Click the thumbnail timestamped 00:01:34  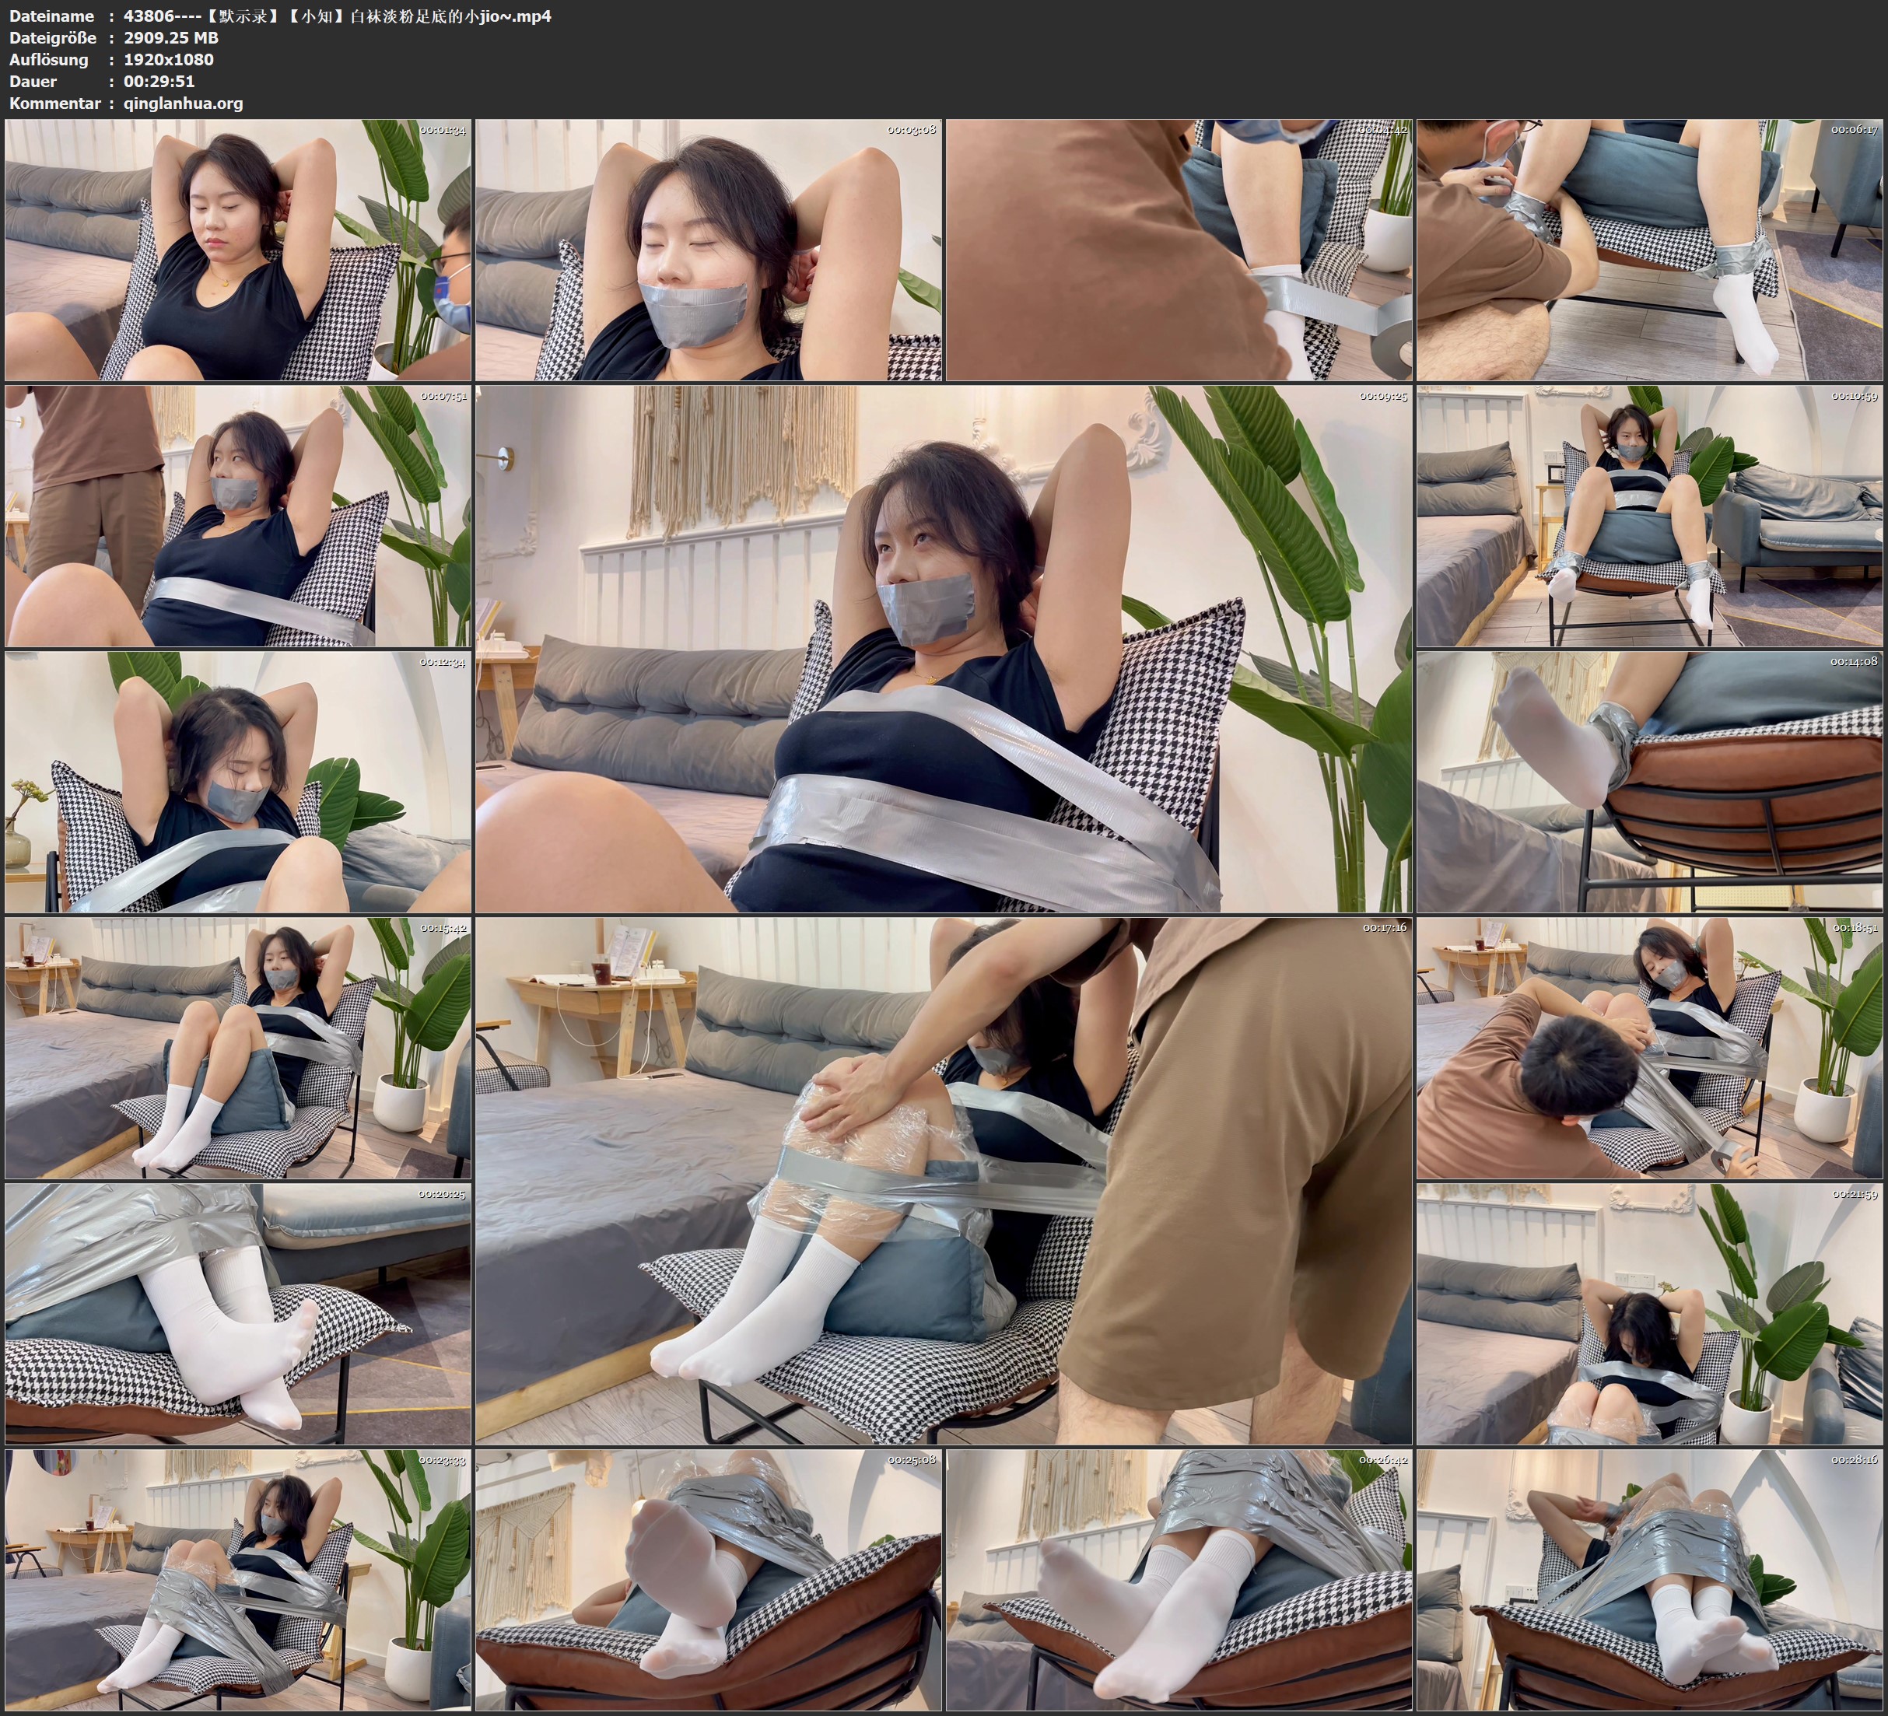[x=238, y=250]
